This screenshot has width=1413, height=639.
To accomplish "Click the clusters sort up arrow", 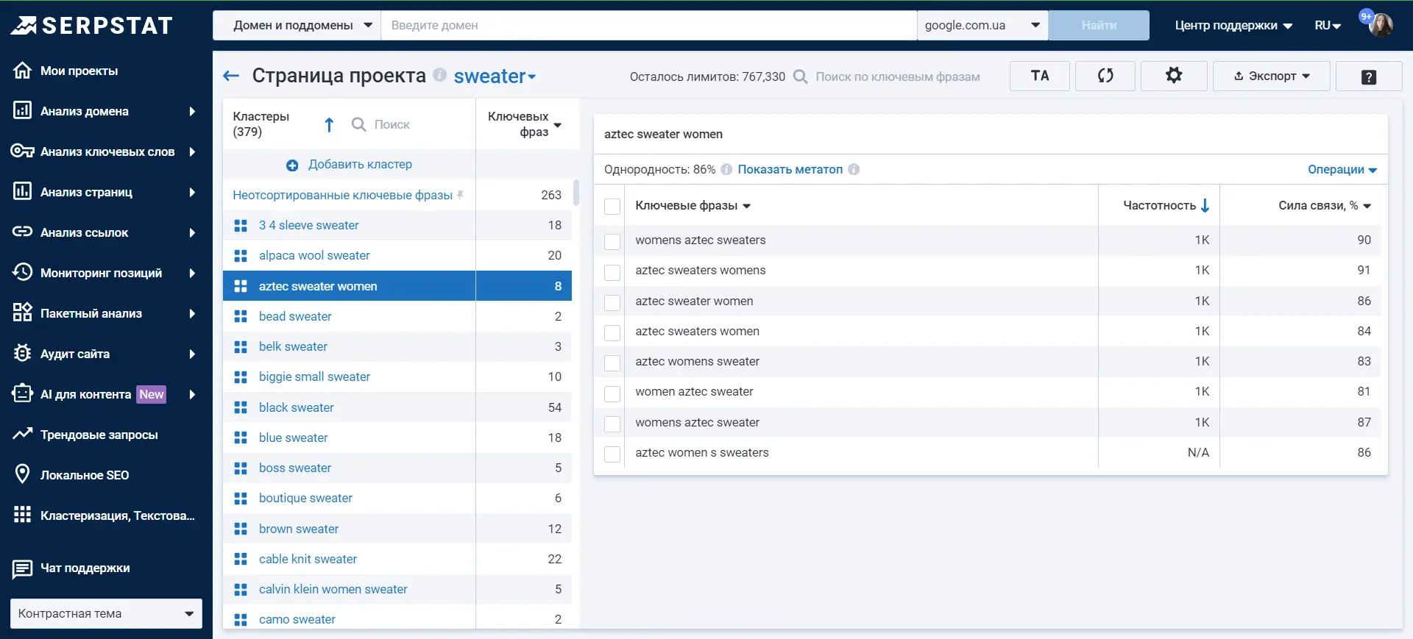I will pyautogui.click(x=329, y=125).
